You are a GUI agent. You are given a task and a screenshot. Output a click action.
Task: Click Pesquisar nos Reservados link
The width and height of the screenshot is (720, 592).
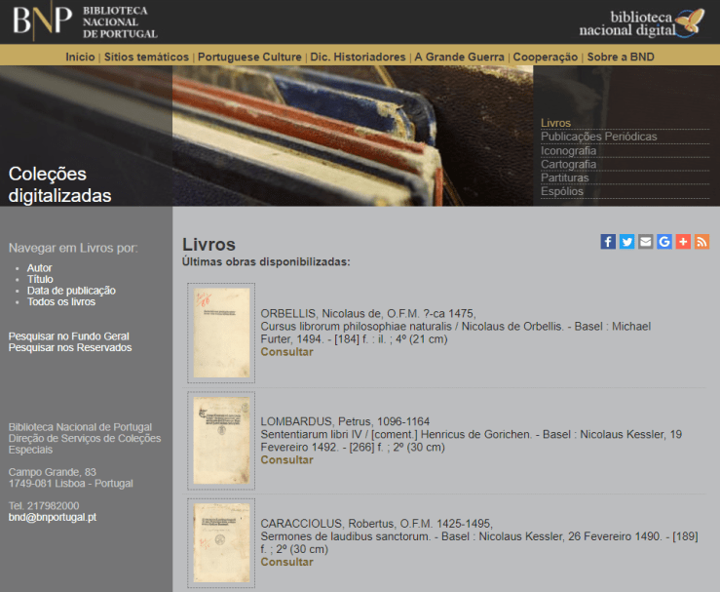point(70,348)
